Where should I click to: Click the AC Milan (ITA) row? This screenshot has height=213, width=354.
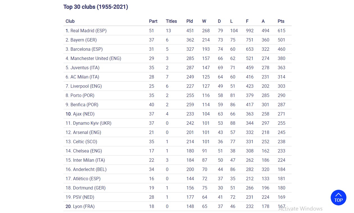pos(85,77)
